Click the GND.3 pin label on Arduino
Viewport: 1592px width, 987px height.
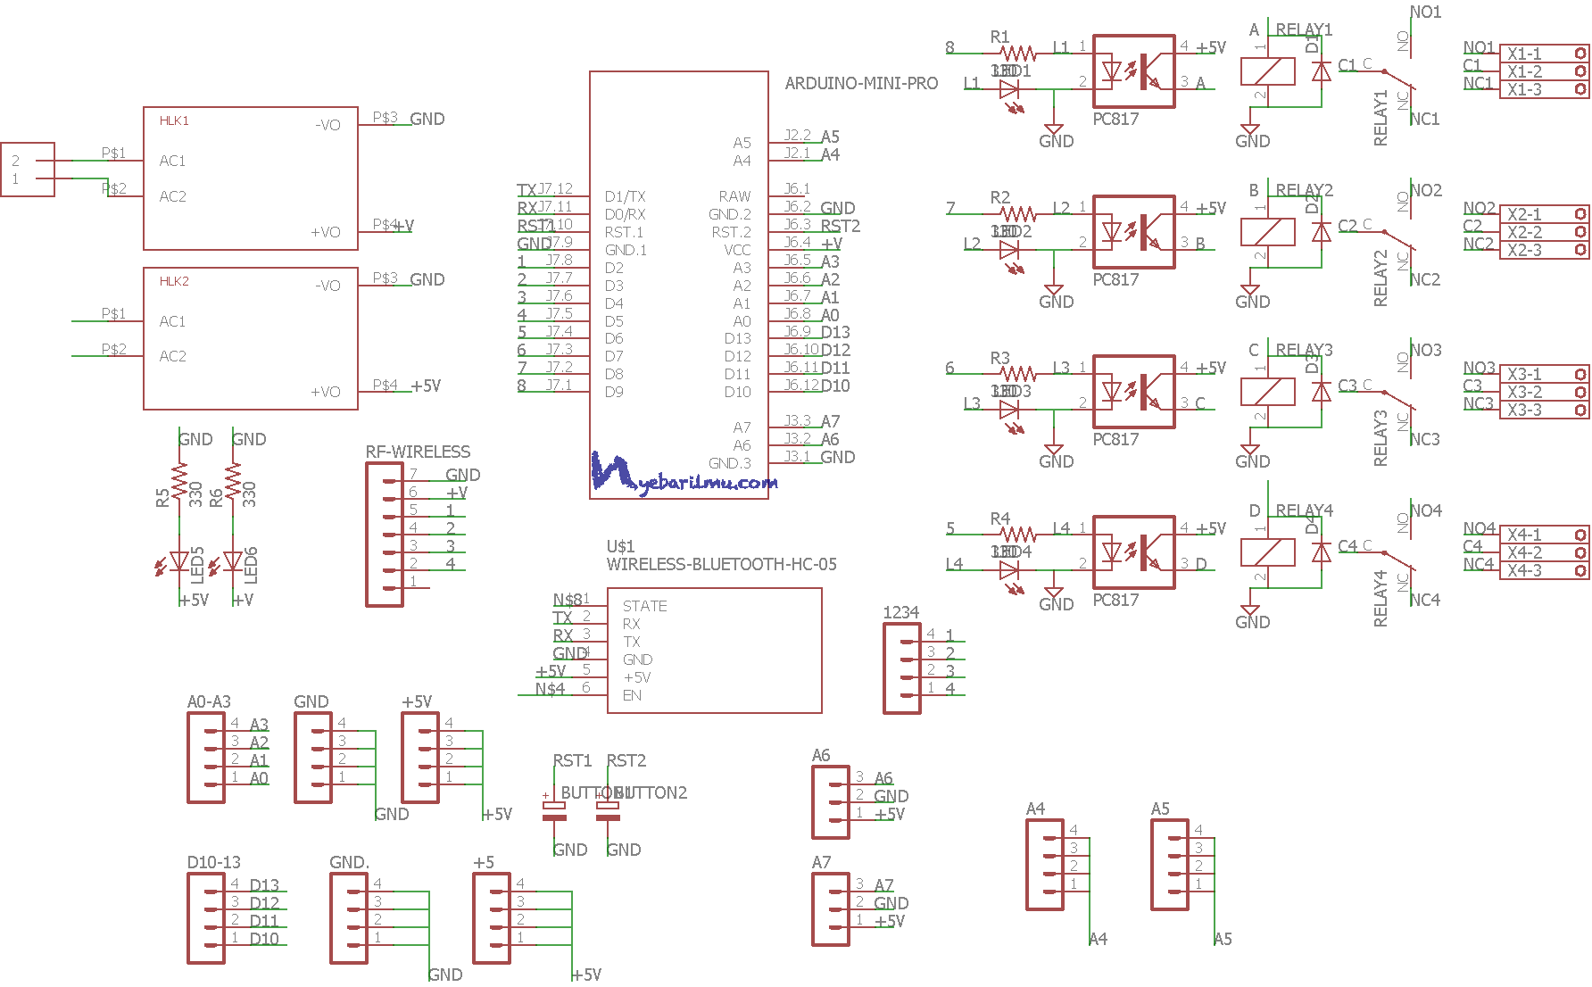pos(730,463)
